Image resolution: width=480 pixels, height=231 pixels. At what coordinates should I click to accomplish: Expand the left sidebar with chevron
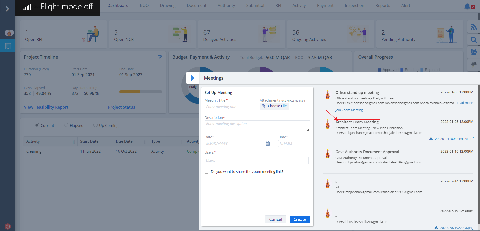click(x=7, y=9)
